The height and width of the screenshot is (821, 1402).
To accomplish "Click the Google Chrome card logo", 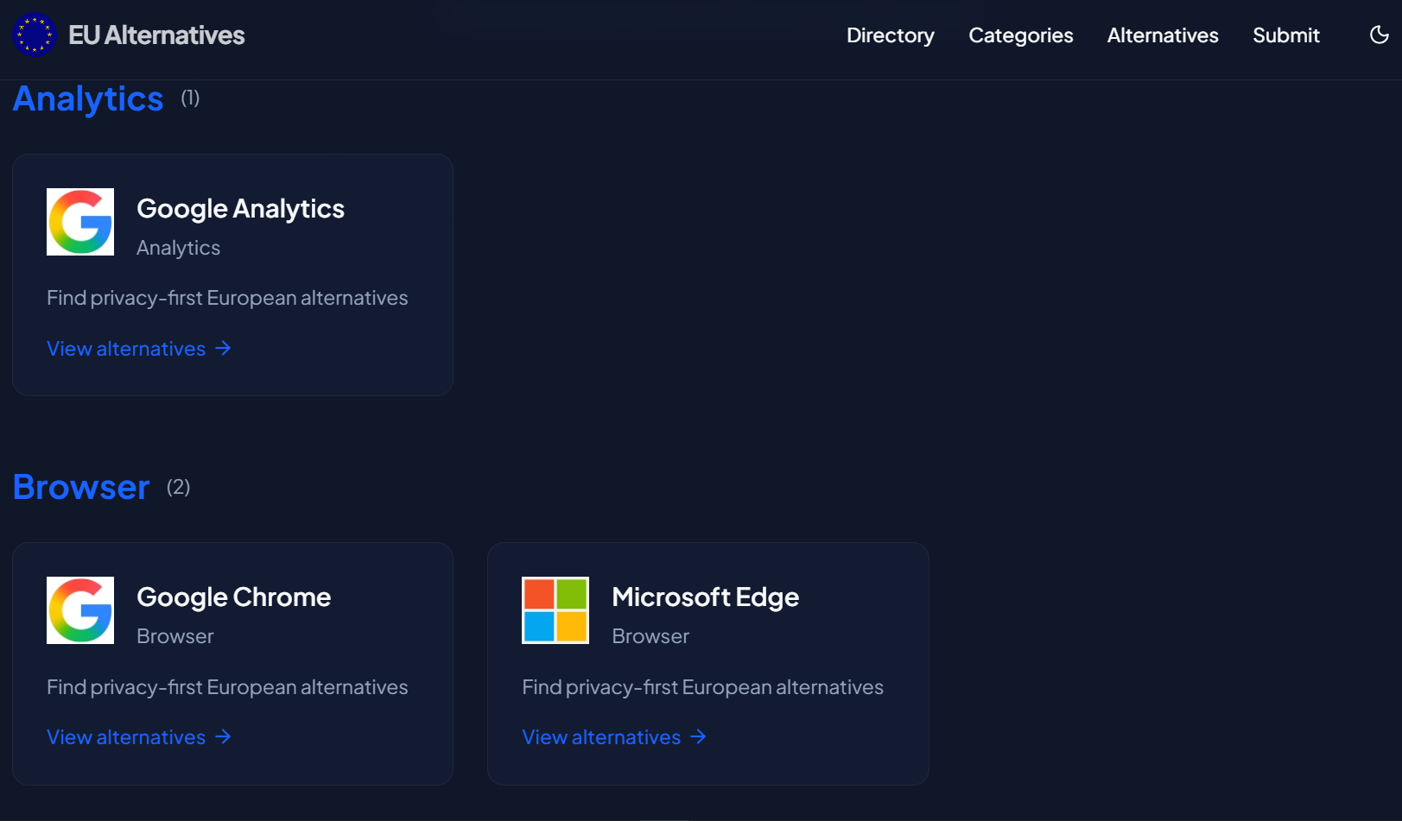I will click(80, 610).
